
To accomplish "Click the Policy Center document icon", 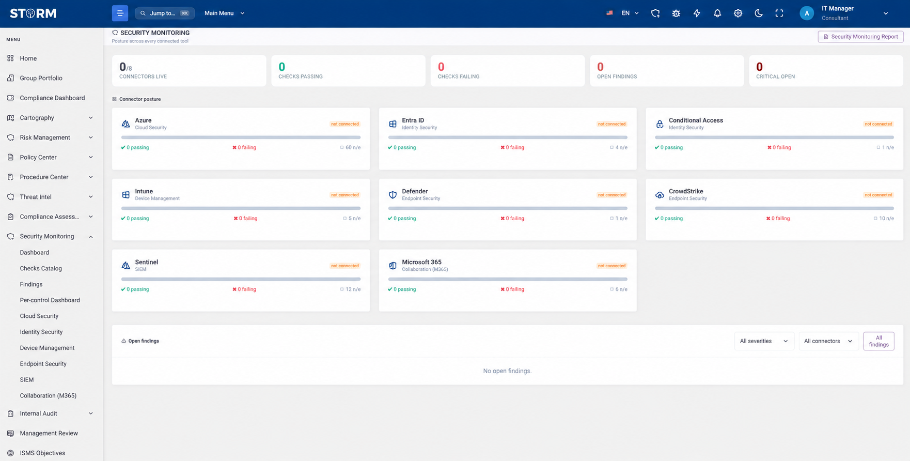I will [10, 157].
